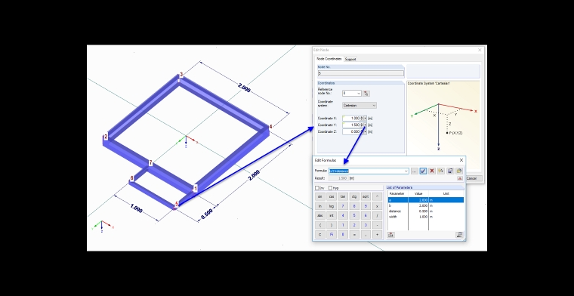This screenshot has width=574, height=296.
Task: Open the formula function icon beside the red X
Action: [x=441, y=171]
